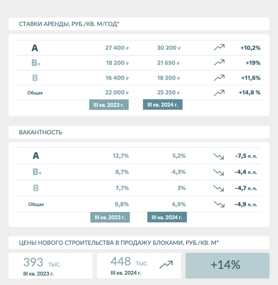Click the declining arrow beside -4,7 п. п.
The image size is (278, 285).
click(x=219, y=188)
